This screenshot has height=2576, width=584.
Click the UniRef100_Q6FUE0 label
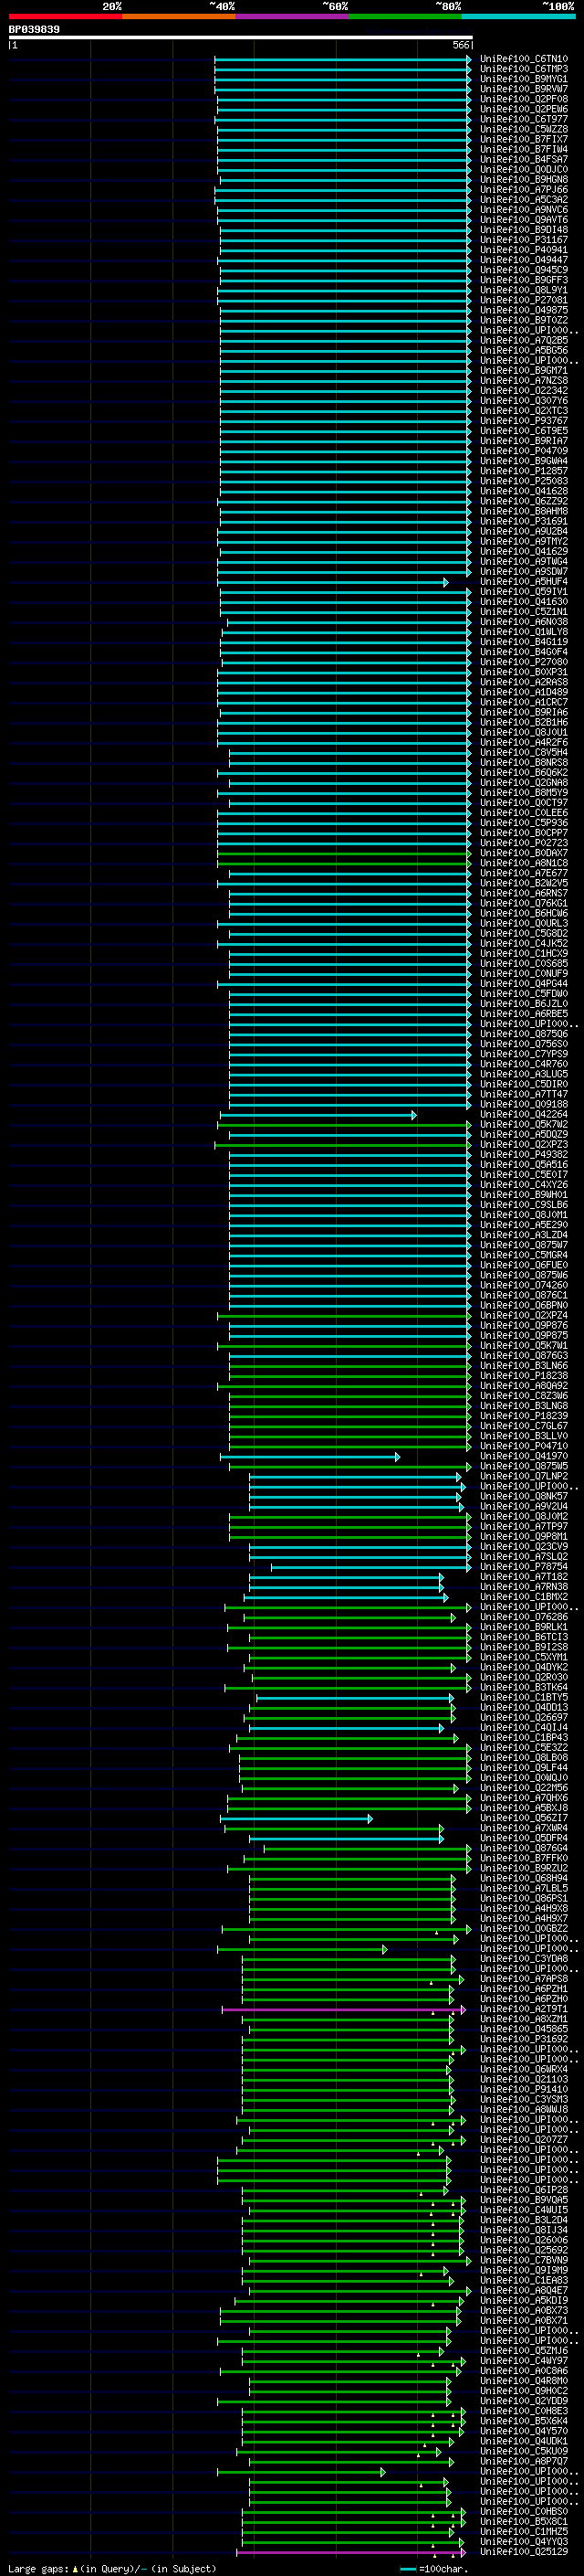[523, 1265]
